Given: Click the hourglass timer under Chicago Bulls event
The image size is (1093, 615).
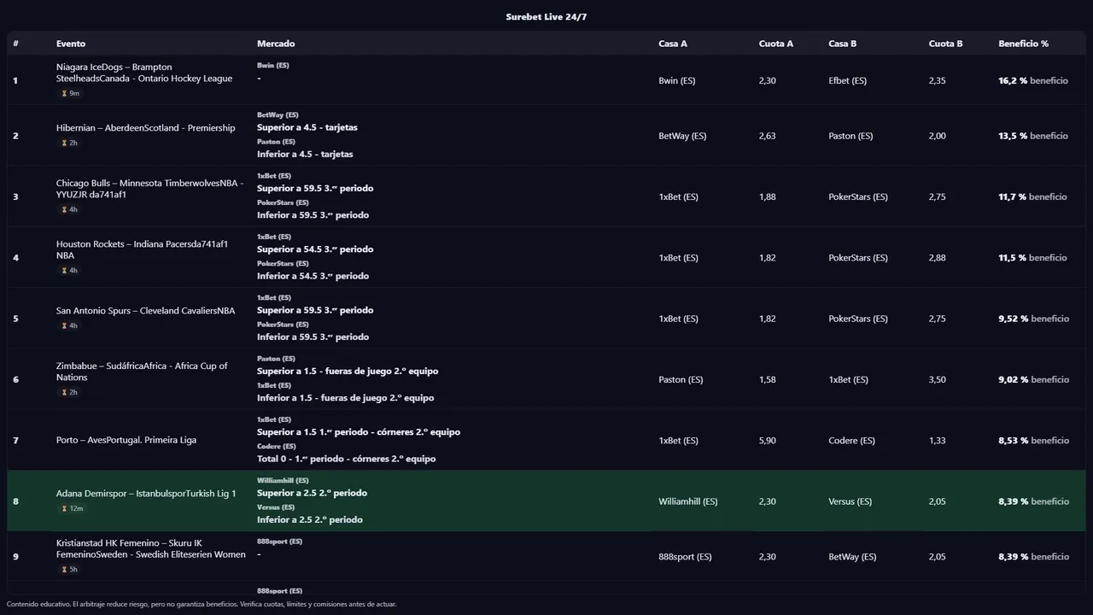Looking at the screenshot, I should click(x=64, y=210).
